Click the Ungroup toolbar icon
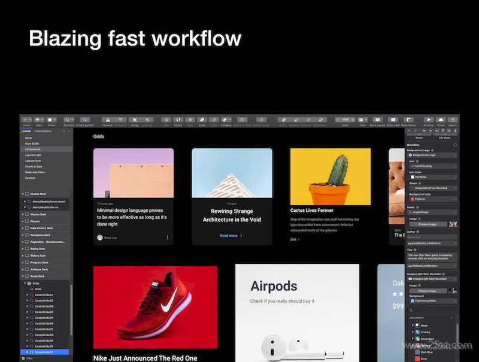The width and height of the screenshot is (479, 362). tap(147, 120)
